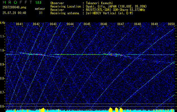Click the 0.9 kHz axis label
This screenshot has width=177, height=112.
3,64
